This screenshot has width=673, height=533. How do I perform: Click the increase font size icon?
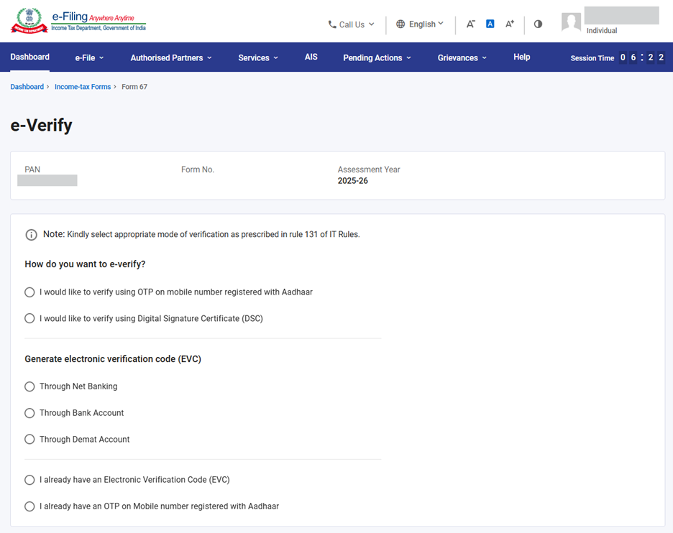point(509,24)
